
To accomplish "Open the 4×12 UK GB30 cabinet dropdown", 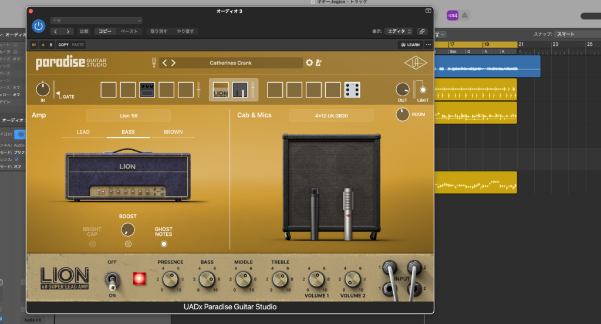I will click(331, 116).
